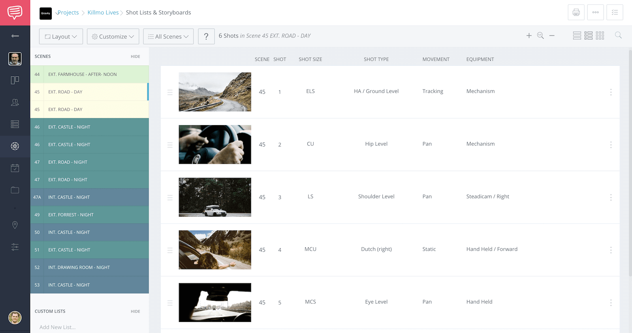The height and width of the screenshot is (333, 632).
Task: Select scene 53 INT. CASTLE - NIGHT
Action: pyautogui.click(x=90, y=285)
